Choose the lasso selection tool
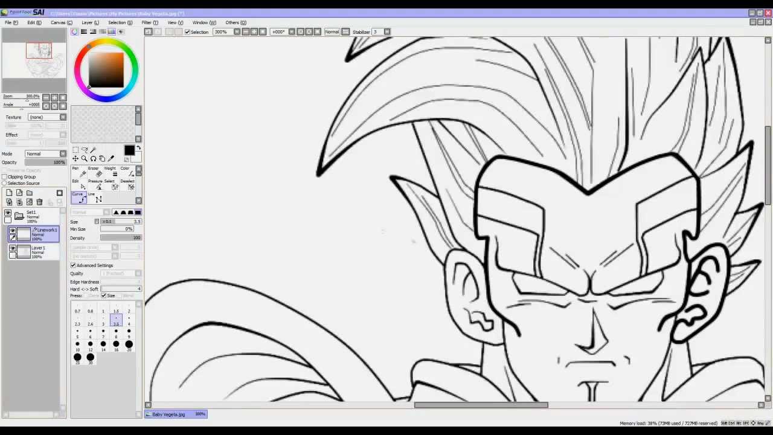The width and height of the screenshot is (773, 435). pos(85,150)
